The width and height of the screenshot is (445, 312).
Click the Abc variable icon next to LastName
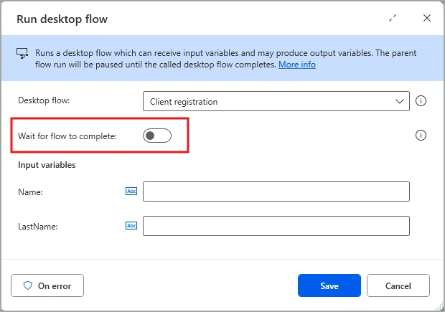[x=131, y=226]
